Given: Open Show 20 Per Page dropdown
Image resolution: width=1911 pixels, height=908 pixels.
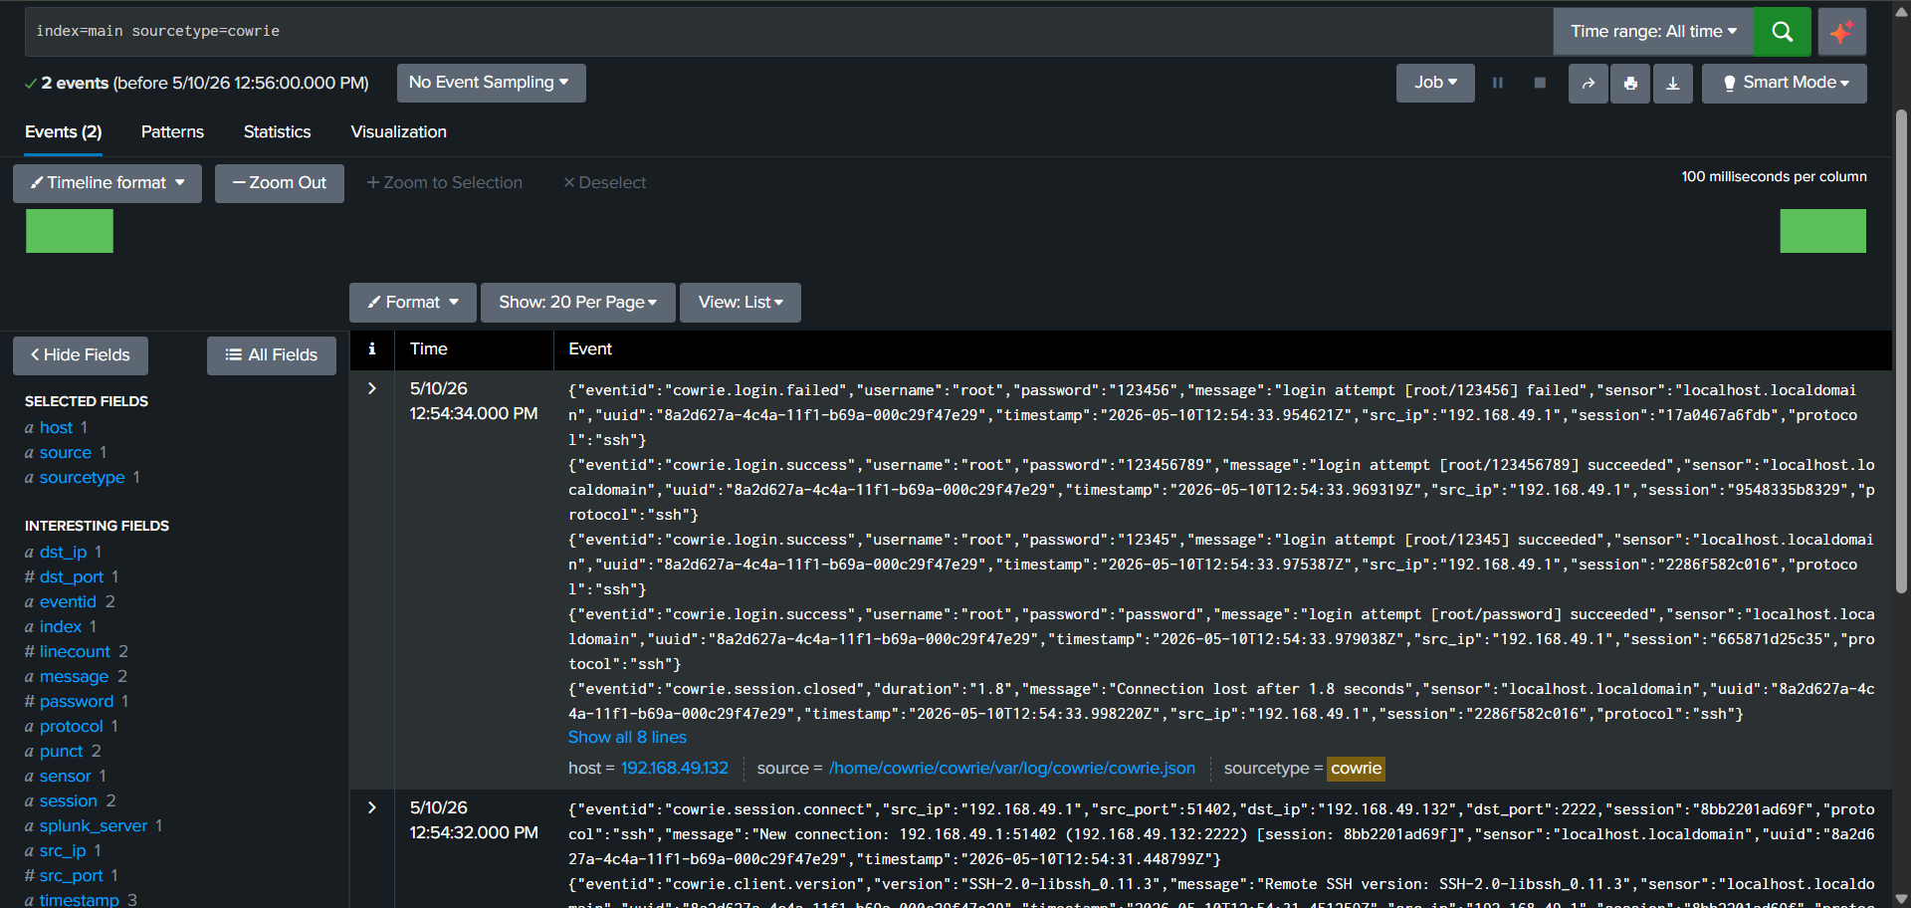Looking at the screenshot, I should click(x=578, y=303).
